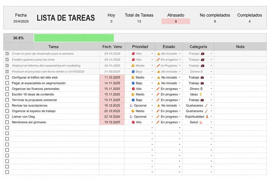This screenshot has height=180, width=270.
Task: Click the flexed arm icon next to Salud
Action: point(201,122)
